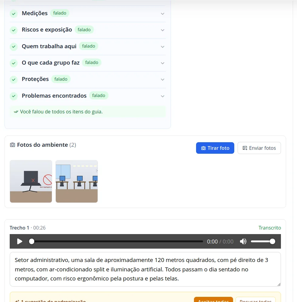Screen dimensions: 297x302
Task: Click the green check icon next to Medições
Action: pos(14,14)
